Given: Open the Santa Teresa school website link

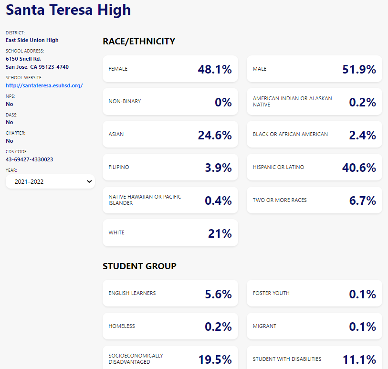Looking at the screenshot, I should 44,85.
